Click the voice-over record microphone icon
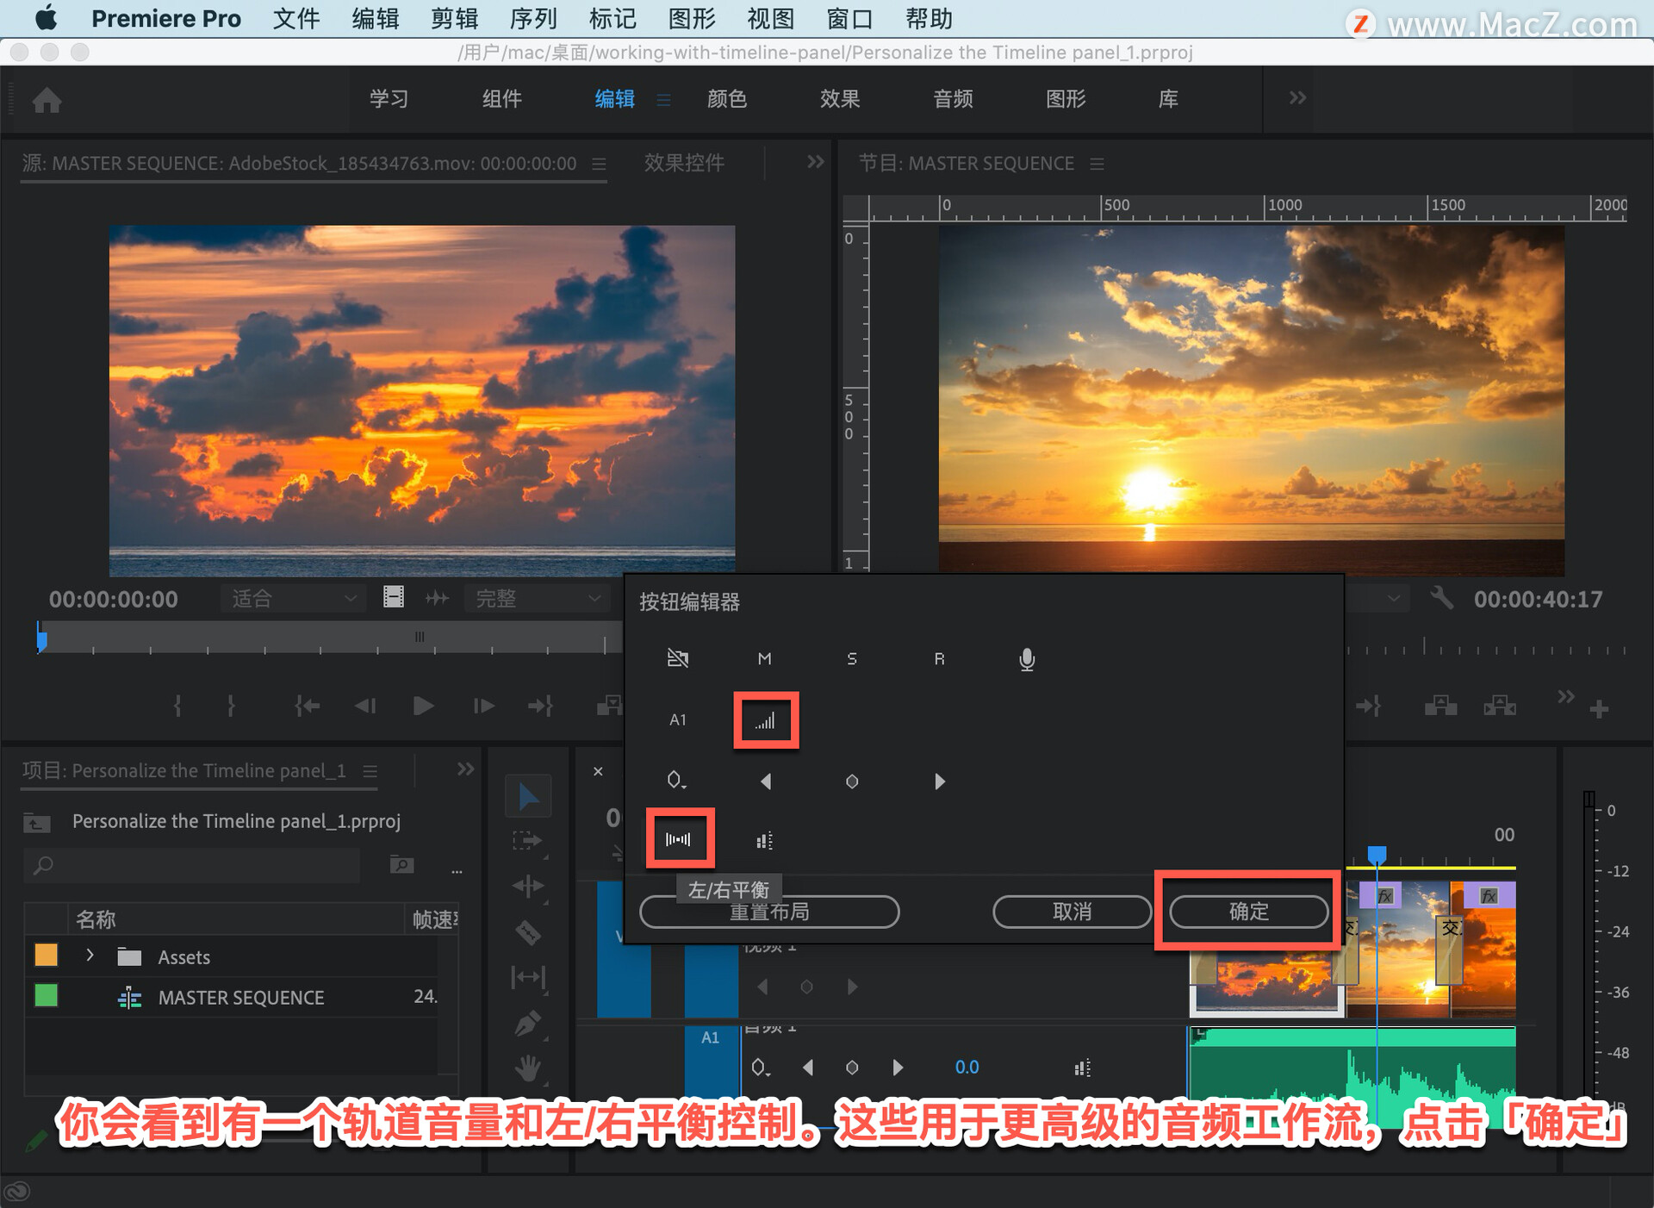Image resolution: width=1654 pixels, height=1208 pixels. pos(1026,659)
